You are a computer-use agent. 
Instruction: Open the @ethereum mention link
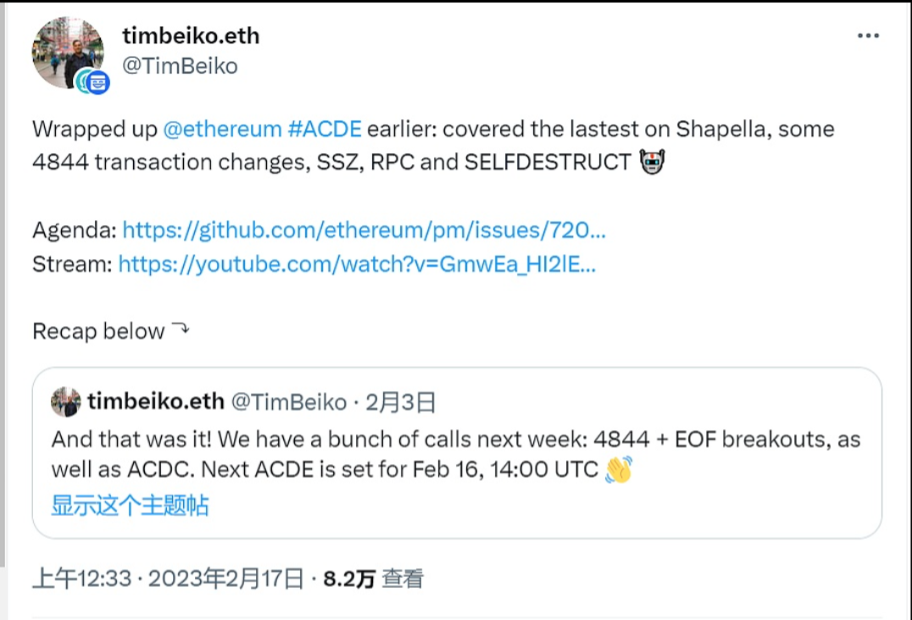tap(222, 129)
